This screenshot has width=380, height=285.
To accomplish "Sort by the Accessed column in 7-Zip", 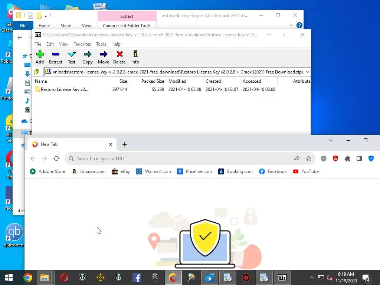I will (259, 81).
